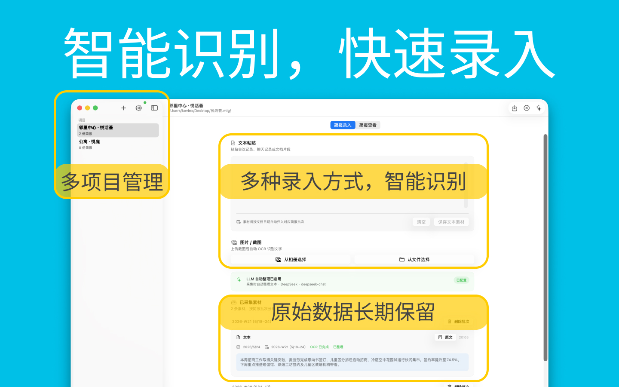The width and height of the screenshot is (619, 387).
Task: Click '粘贴会议记录、聊天记录或文档片段' hint
Action: [260, 150]
